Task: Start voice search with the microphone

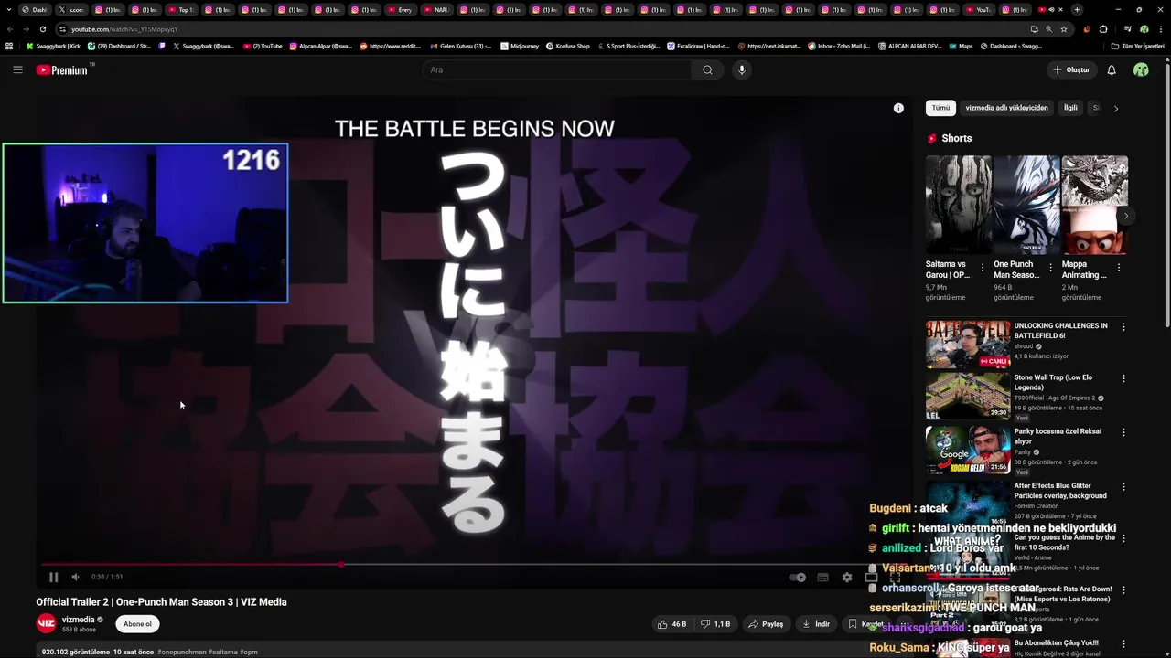Action: click(742, 69)
